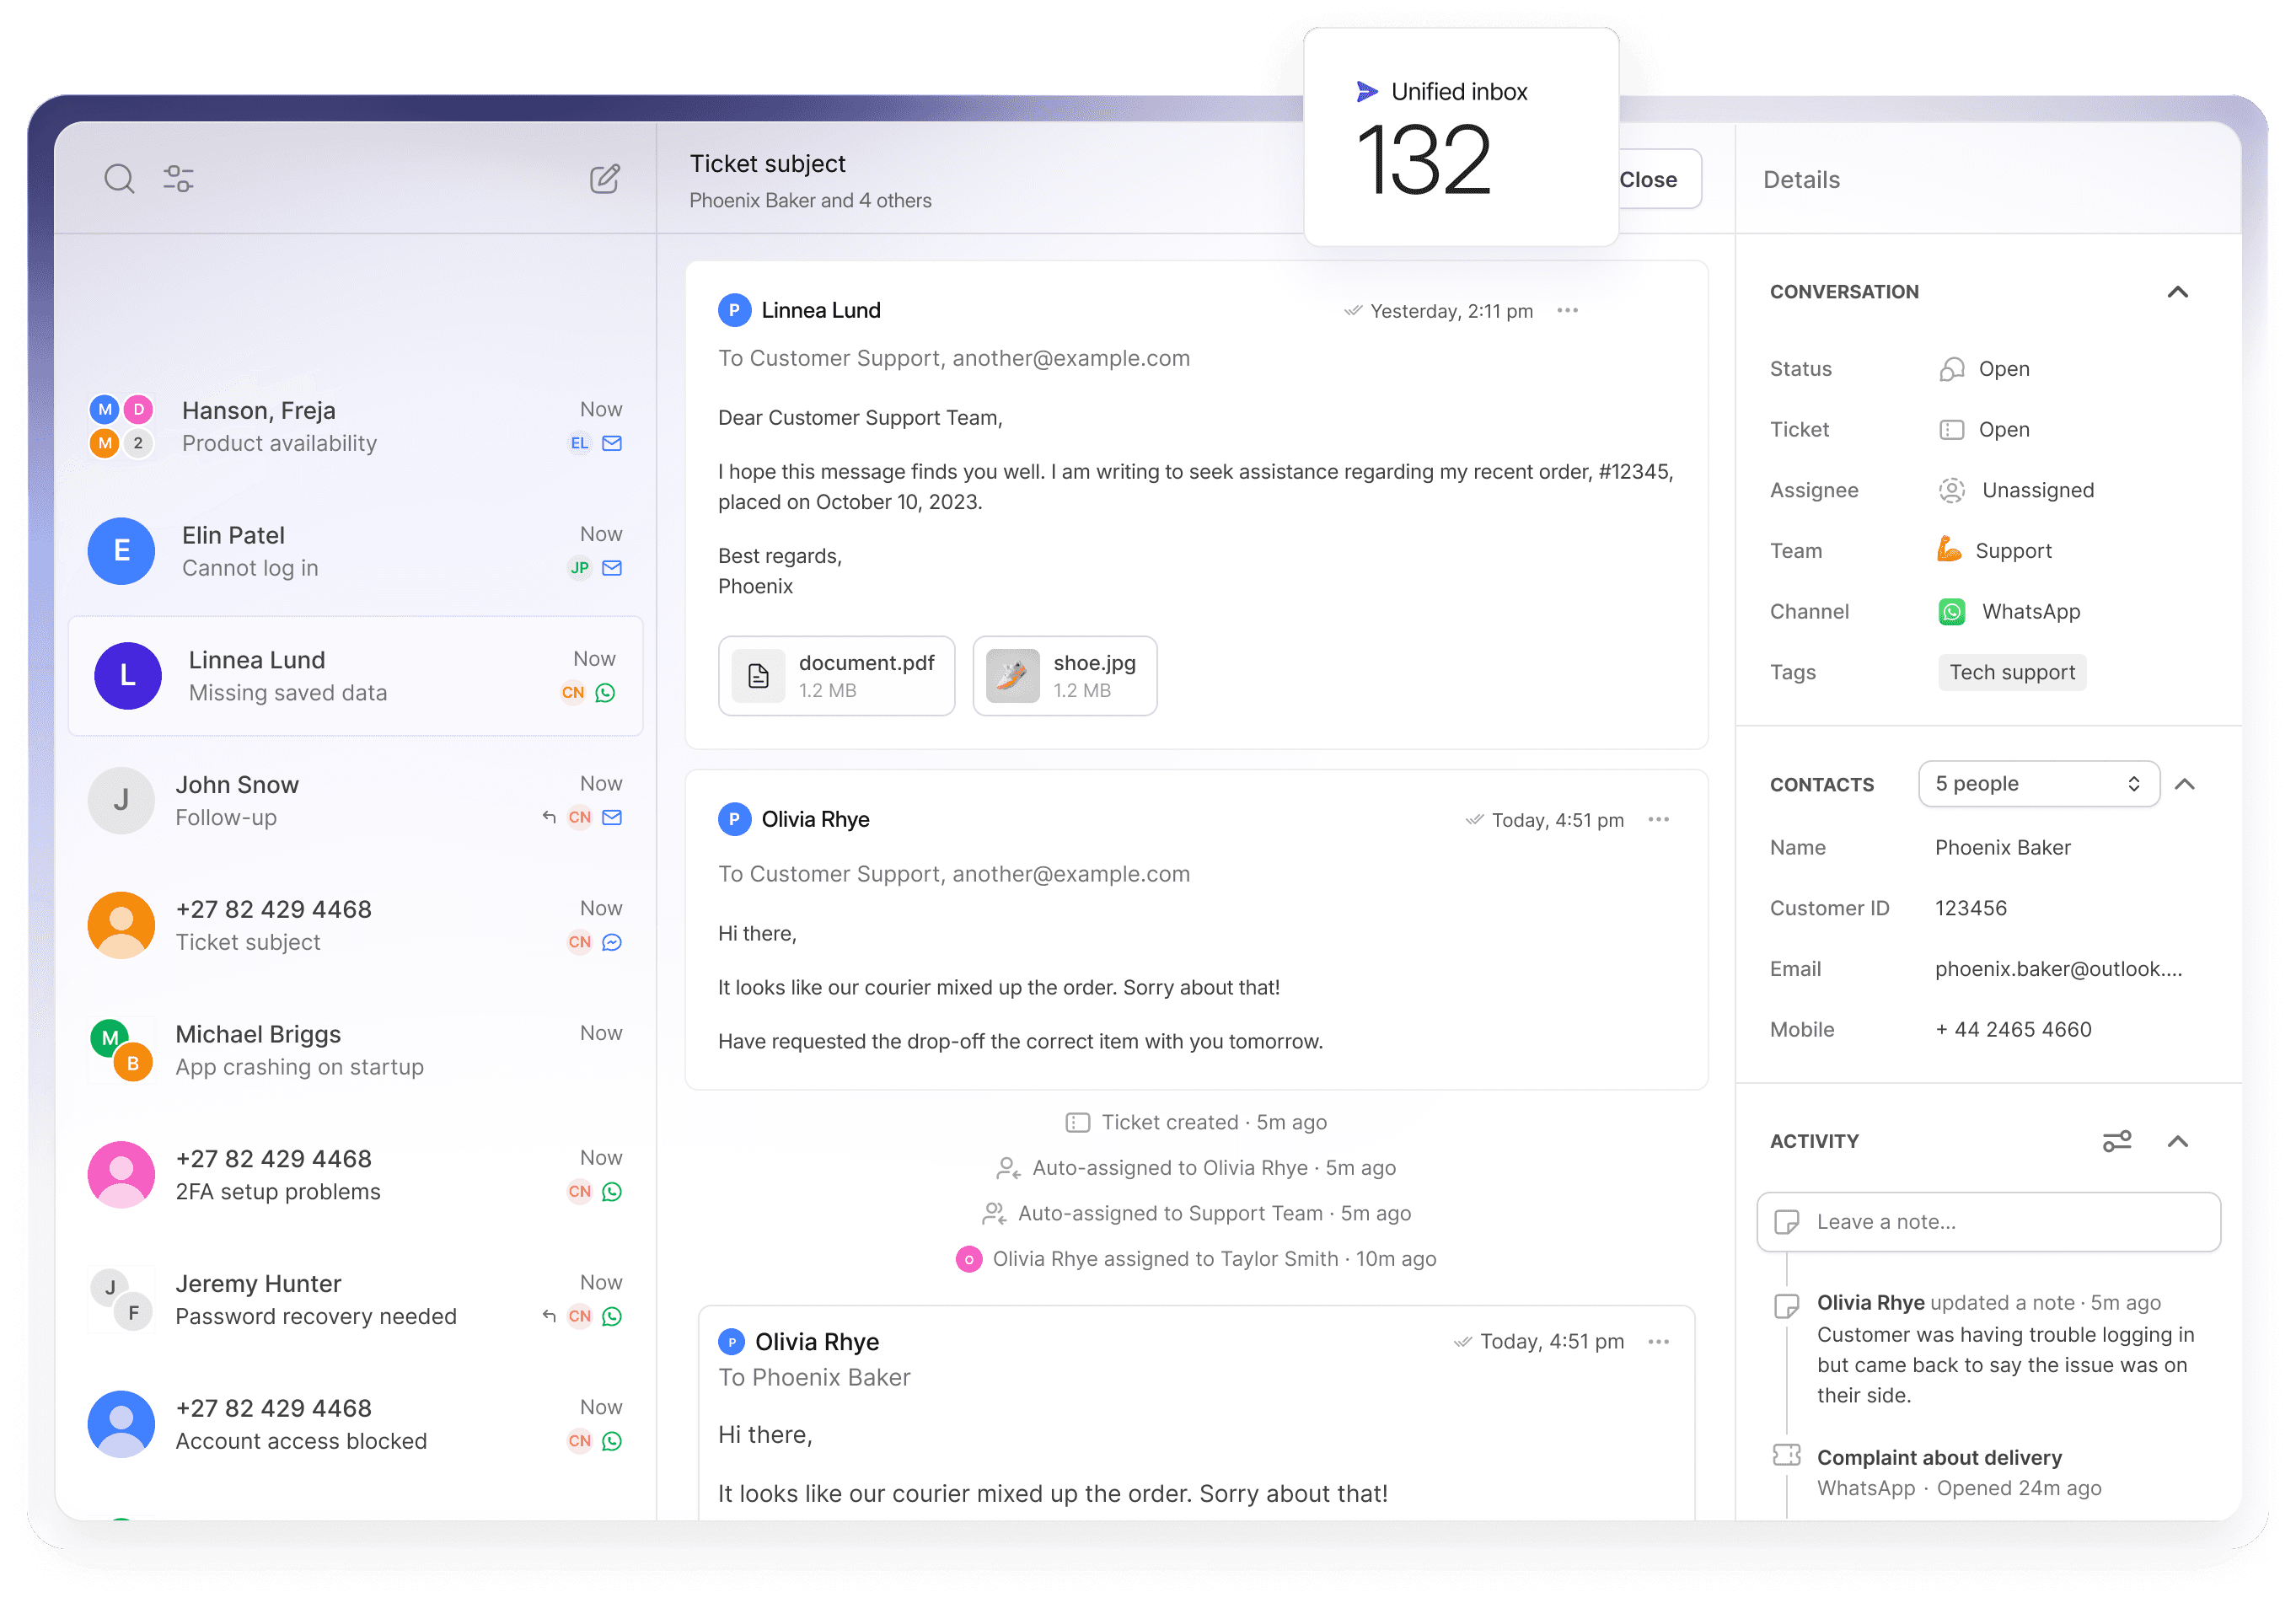Click the reply arrow icon on the John Snow conversation
The width and height of the screenshot is (2296, 1603).
pos(549,817)
